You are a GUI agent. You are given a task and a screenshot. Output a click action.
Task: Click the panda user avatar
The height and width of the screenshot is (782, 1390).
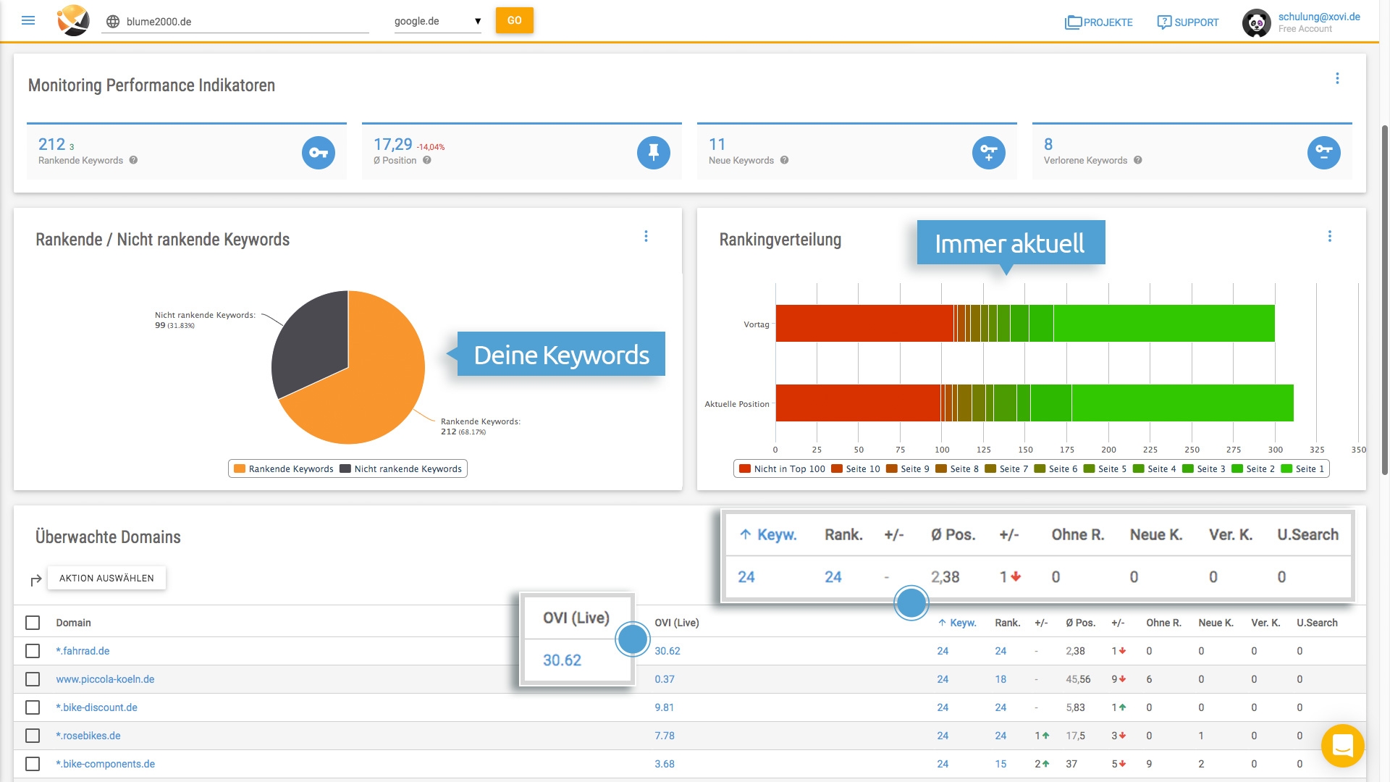(x=1257, y=22)
